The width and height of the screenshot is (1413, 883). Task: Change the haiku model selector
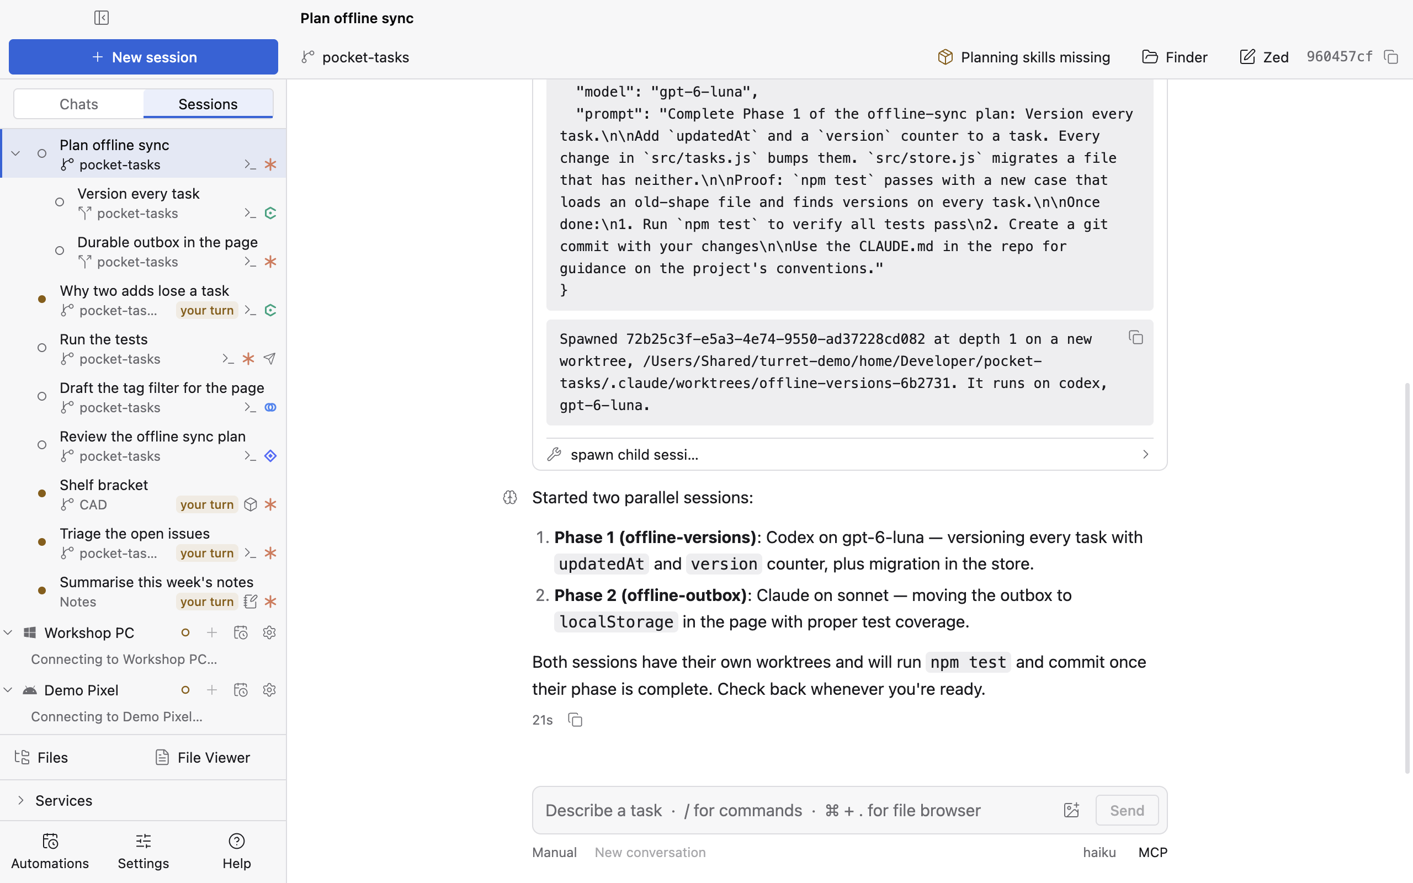coord(1099,852)
